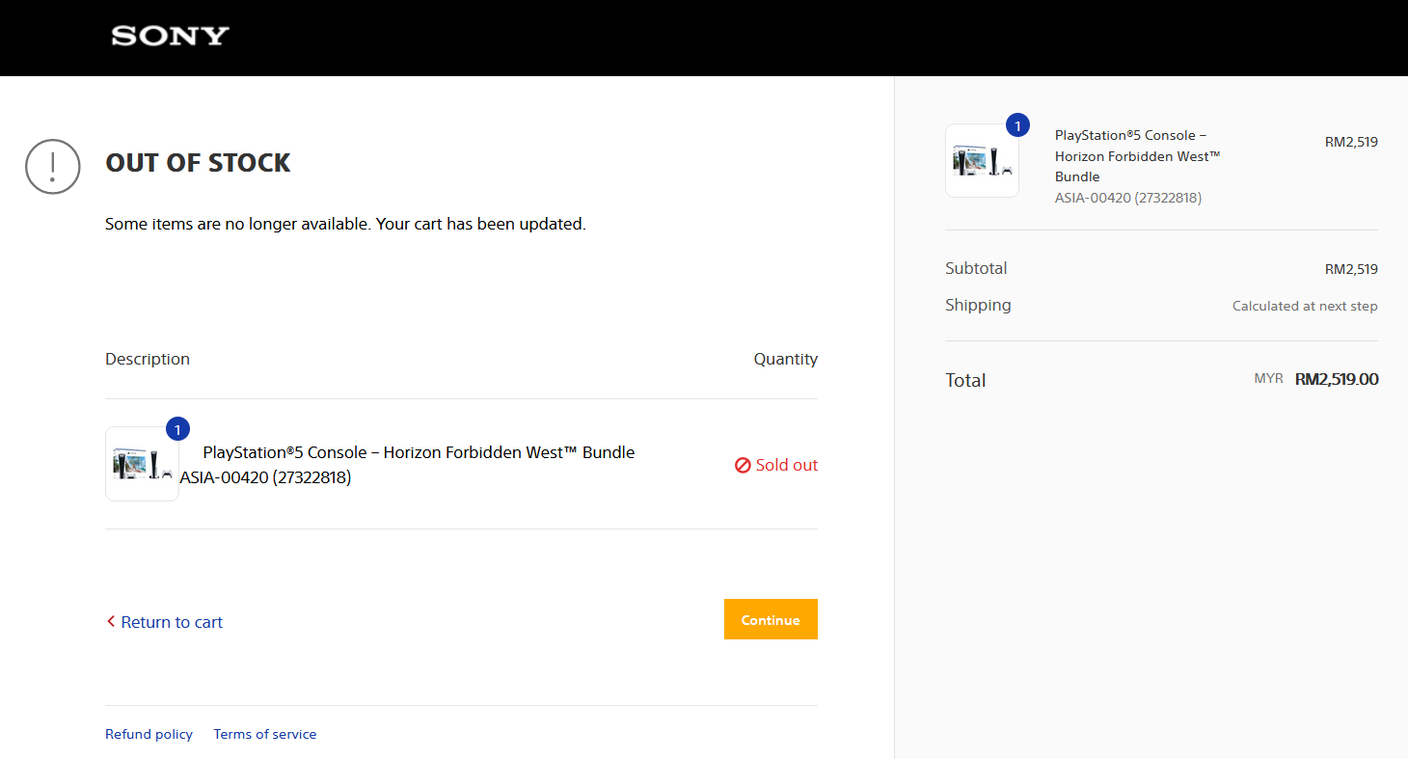1408x759 pixels.
Task: Go back via Return to cart link
Action: point(165,622)
